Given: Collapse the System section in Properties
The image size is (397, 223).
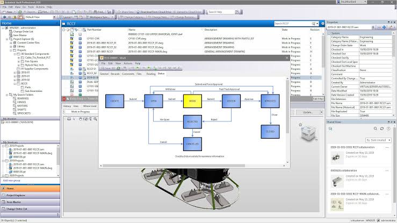Looking at the screenshot, I should click(329, 33).
